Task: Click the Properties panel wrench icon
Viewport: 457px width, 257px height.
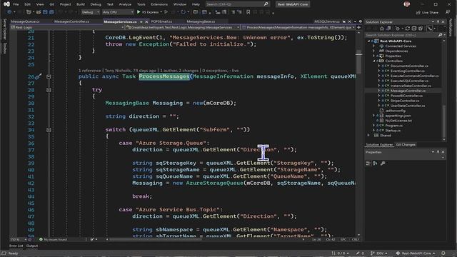Action: click(383, 163)
